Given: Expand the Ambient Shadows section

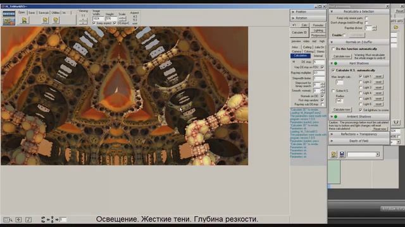Looking at the screenshot, I should click(x=359, y=117).
